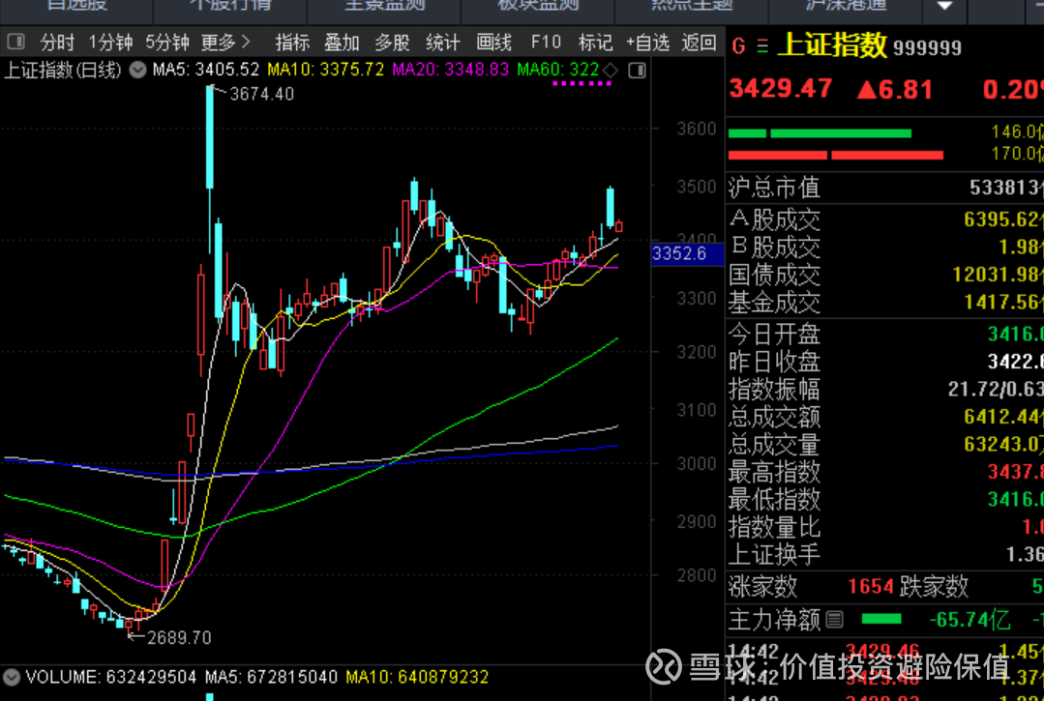Switch to 1分钟 chart period
The image size is (1044, 701).
[x=110, y=43]
